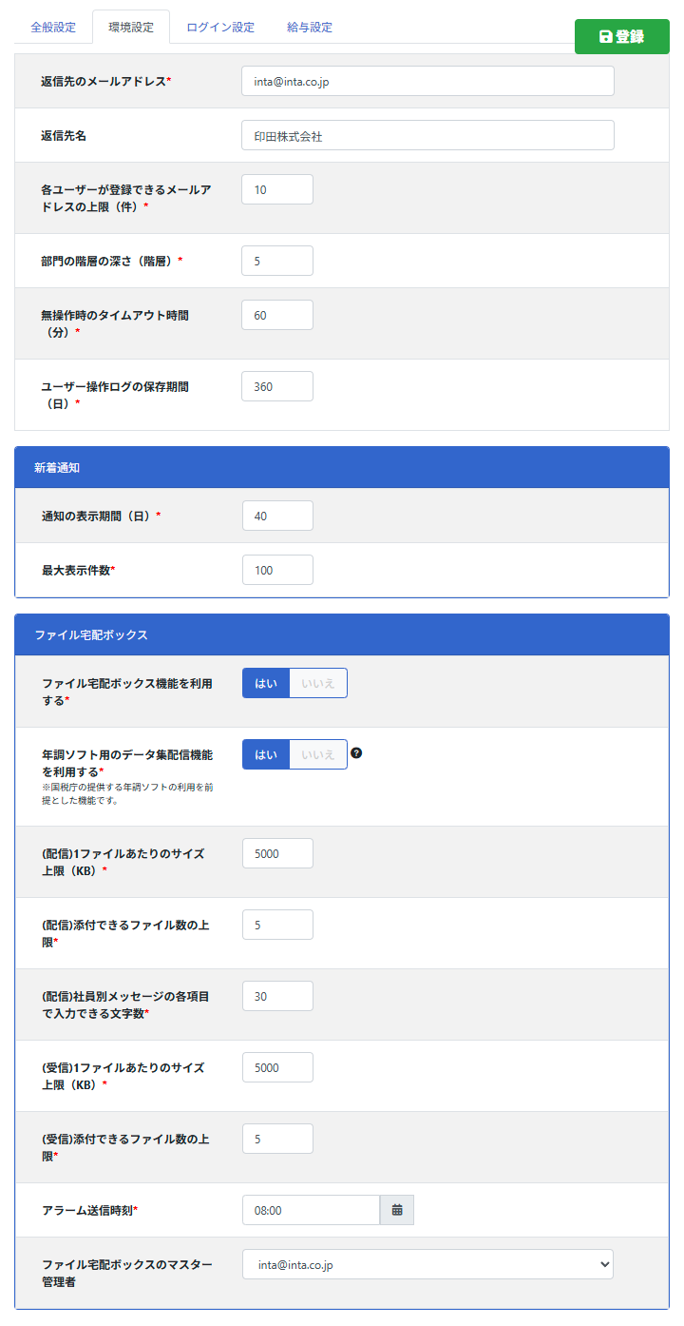
Task: Click the help question mark icon
Action: 356,753
